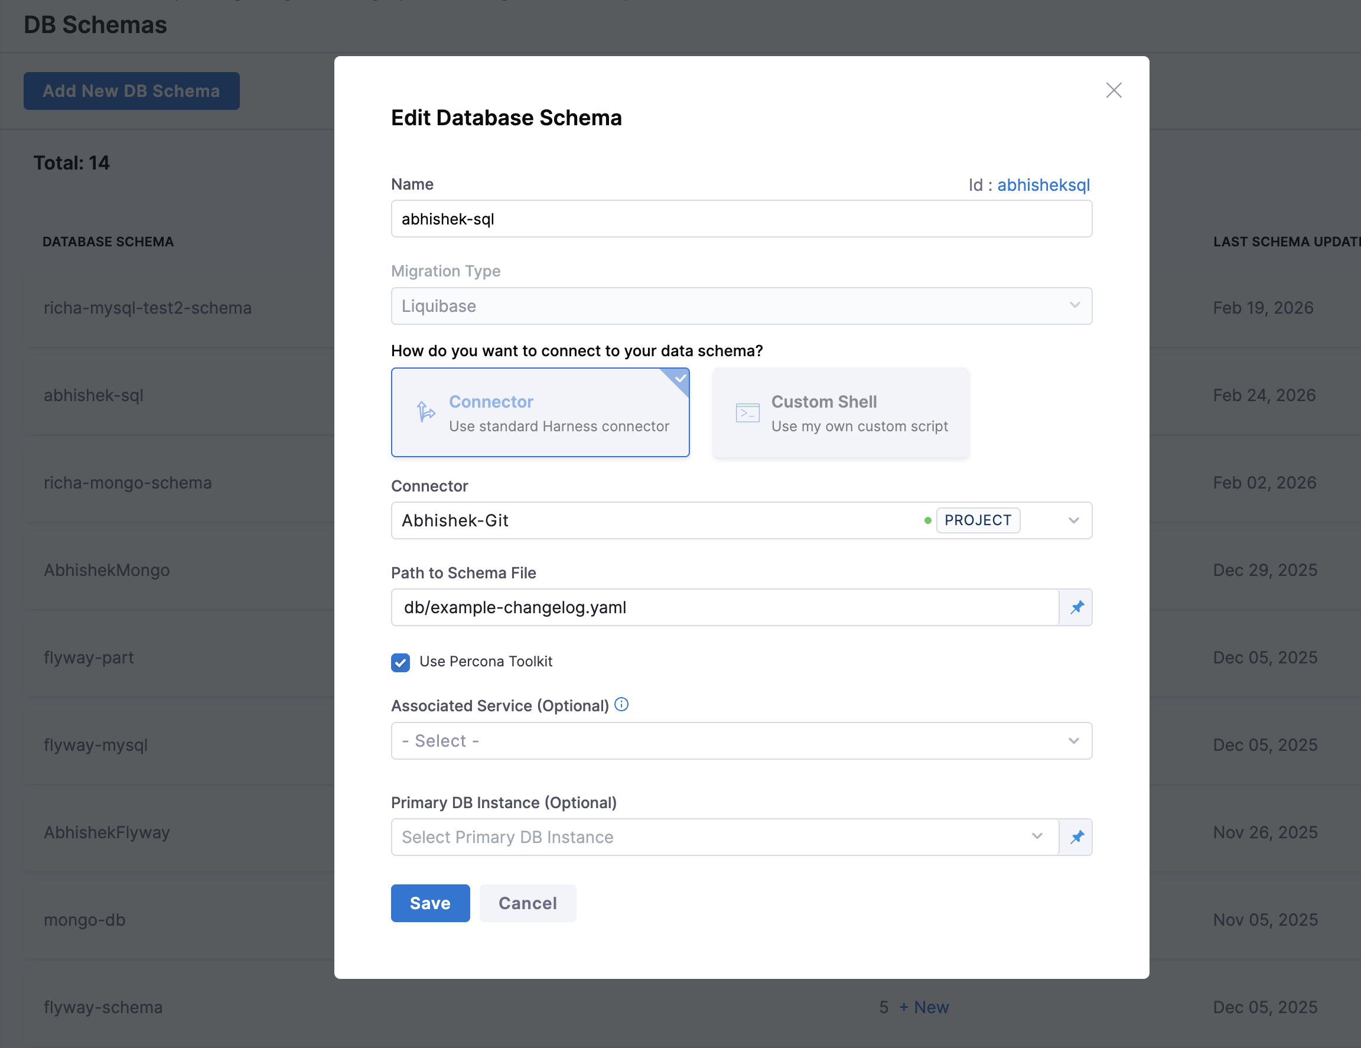
Task: Click the Associated Service info icon
Action: 621,705
